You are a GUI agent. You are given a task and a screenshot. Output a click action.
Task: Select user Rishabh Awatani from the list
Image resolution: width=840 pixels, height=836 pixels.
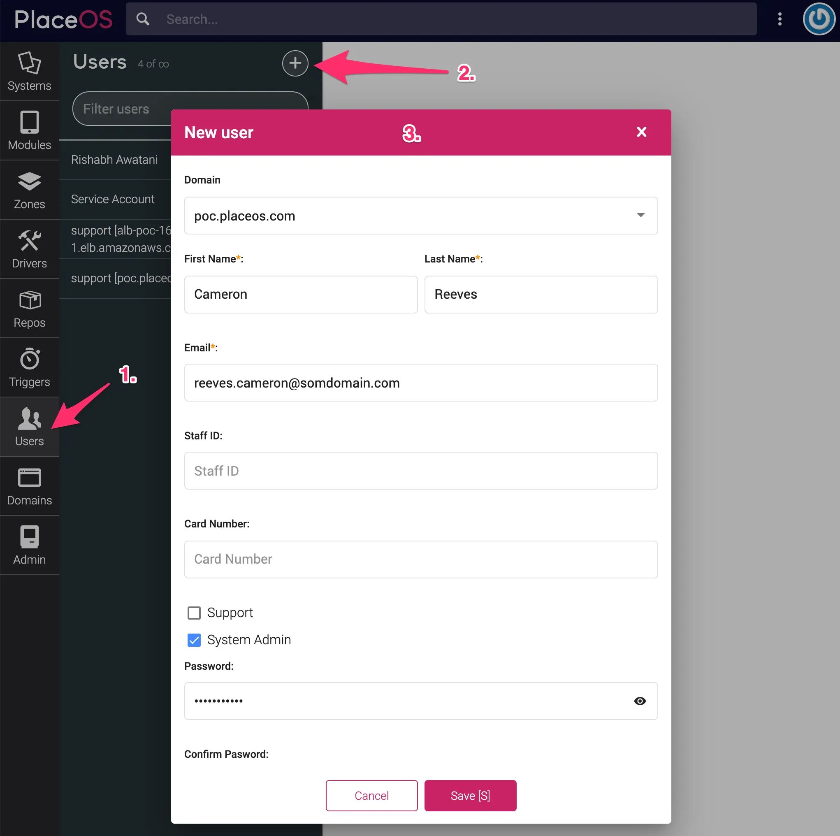114,160
